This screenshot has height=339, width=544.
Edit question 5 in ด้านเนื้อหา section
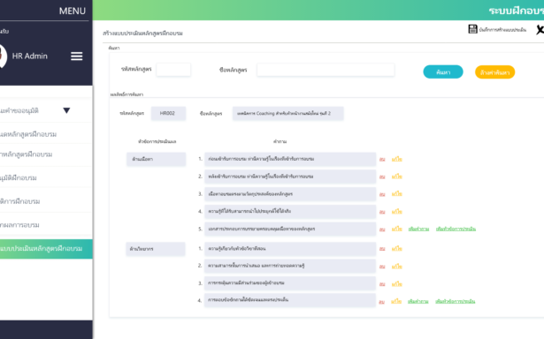pyautogui.click(x=397, y=229)
